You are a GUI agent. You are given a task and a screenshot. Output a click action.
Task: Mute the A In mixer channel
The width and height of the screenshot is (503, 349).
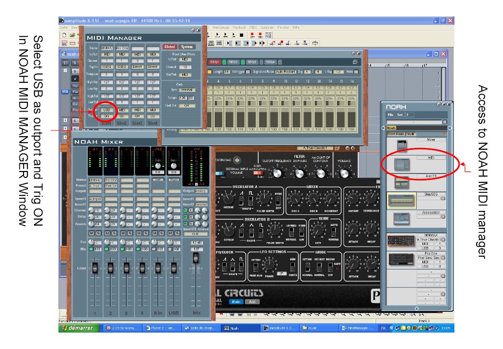pyautogui.click(x=155, y=233)
